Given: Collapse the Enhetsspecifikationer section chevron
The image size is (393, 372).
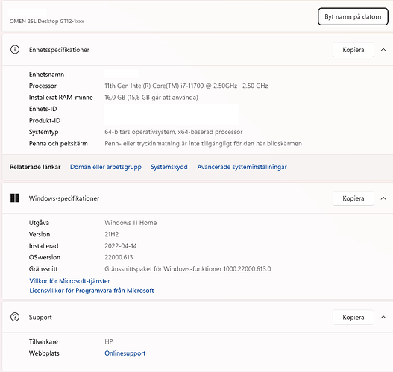Looking at the screenshot, I should click(383, 50).
